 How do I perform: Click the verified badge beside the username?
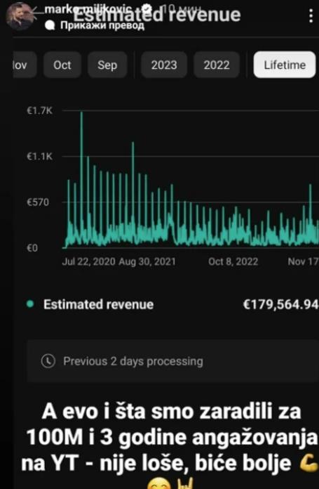148,8
